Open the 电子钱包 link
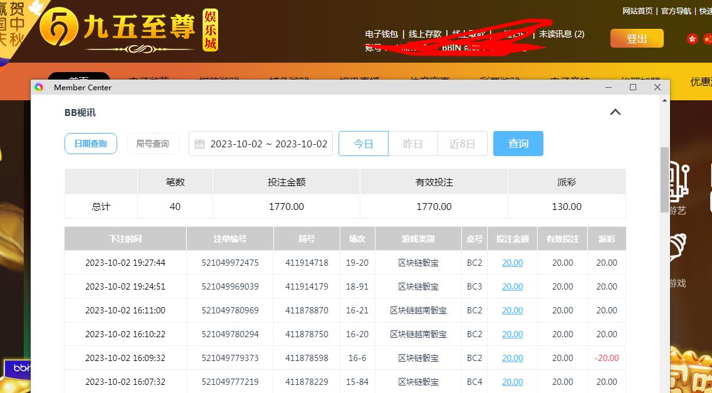712x393 pixels. tap(382, 34)
